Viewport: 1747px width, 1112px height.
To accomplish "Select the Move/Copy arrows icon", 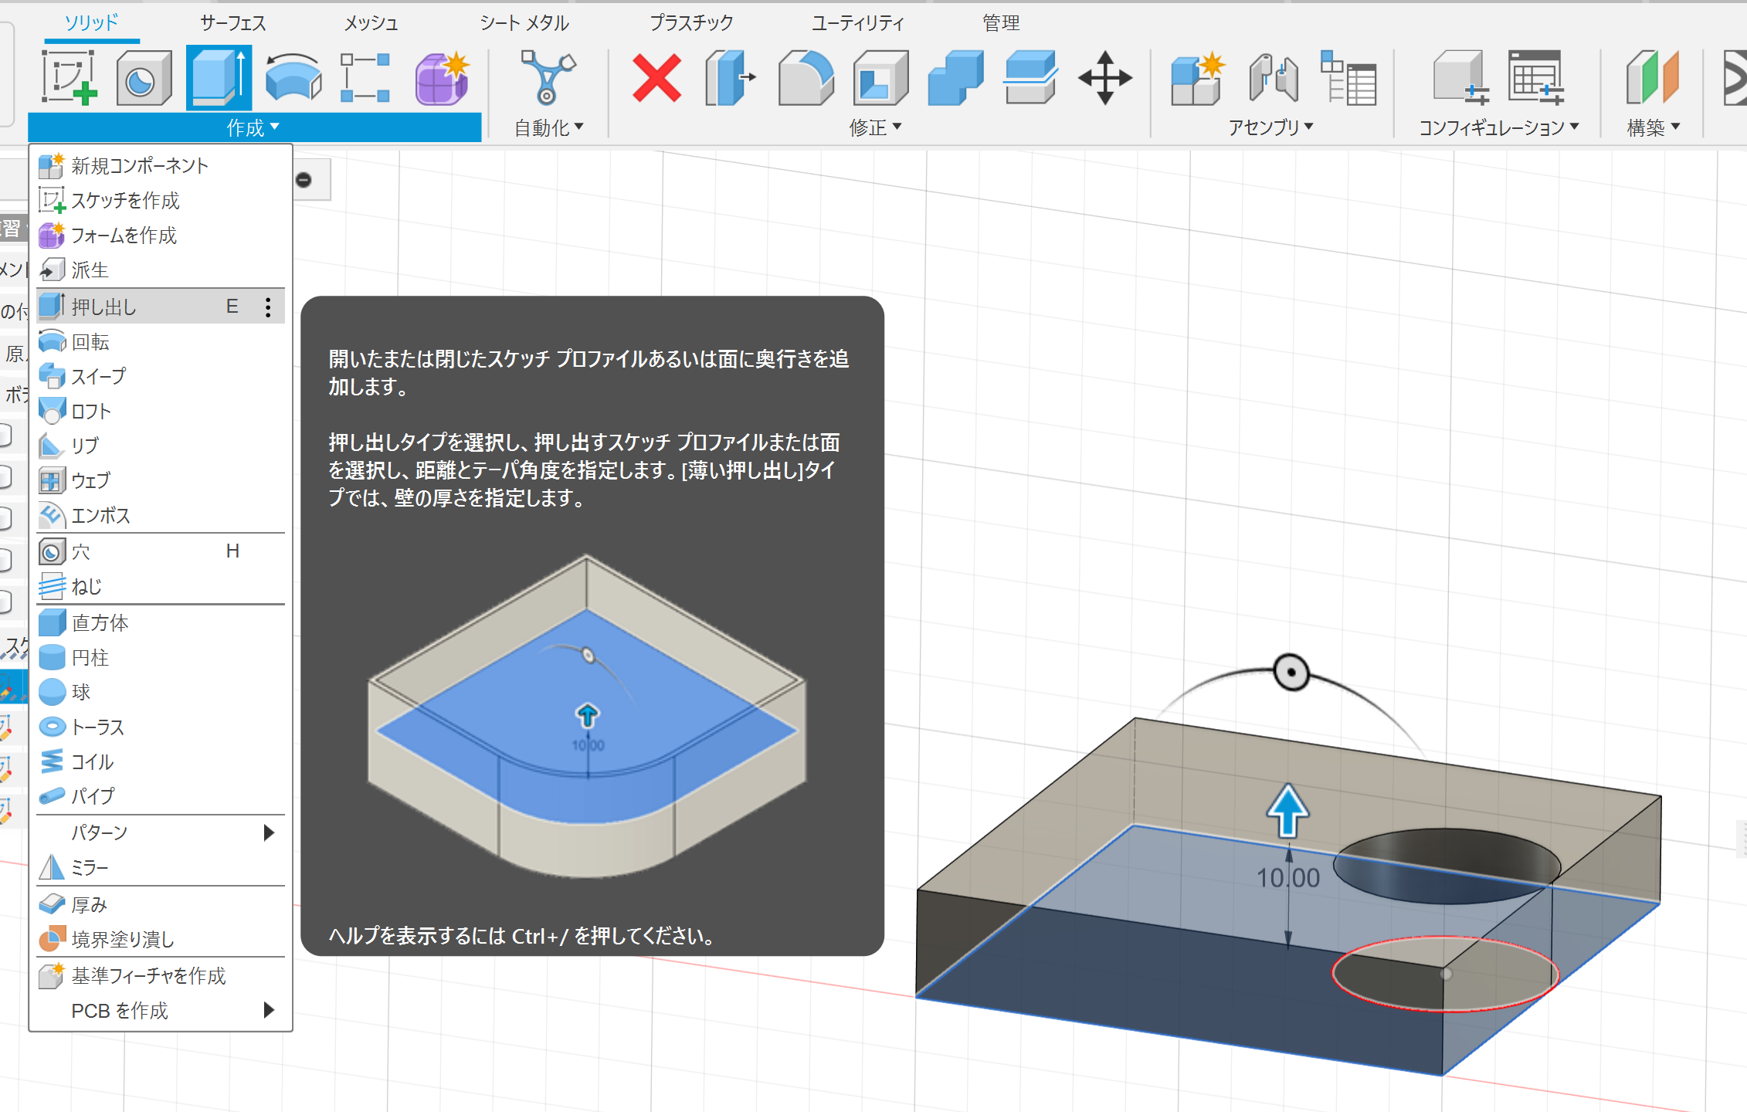I will click(1105, 77).
